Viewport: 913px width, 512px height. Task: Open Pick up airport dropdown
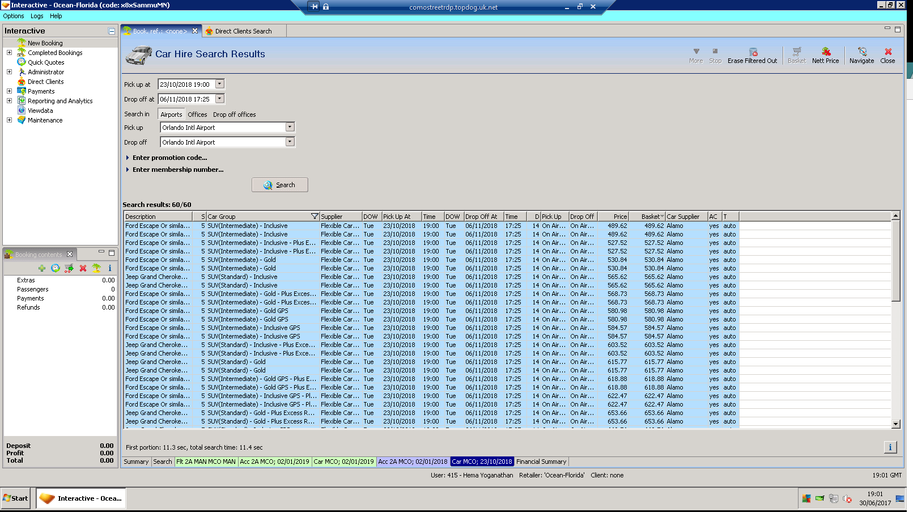[x=290, y=127]
